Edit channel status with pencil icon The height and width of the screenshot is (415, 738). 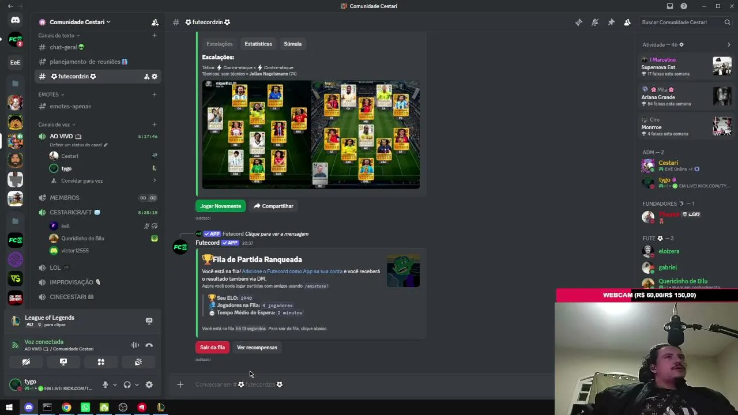click(x=106, y=145)
